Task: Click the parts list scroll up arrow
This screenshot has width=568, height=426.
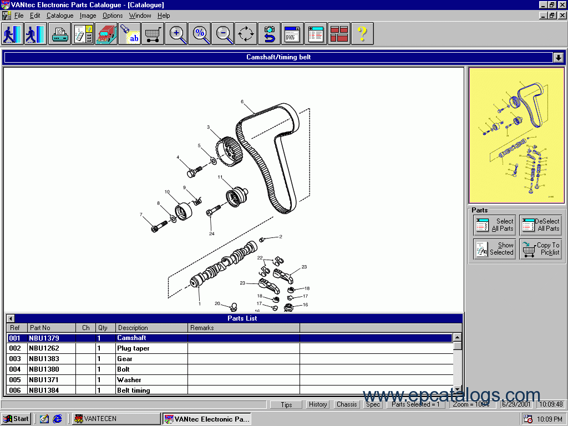Action: point(458,337)
